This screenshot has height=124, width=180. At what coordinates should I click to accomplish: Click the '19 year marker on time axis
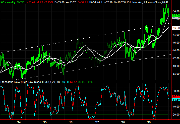pyautogui.click(x=149, y=122)
